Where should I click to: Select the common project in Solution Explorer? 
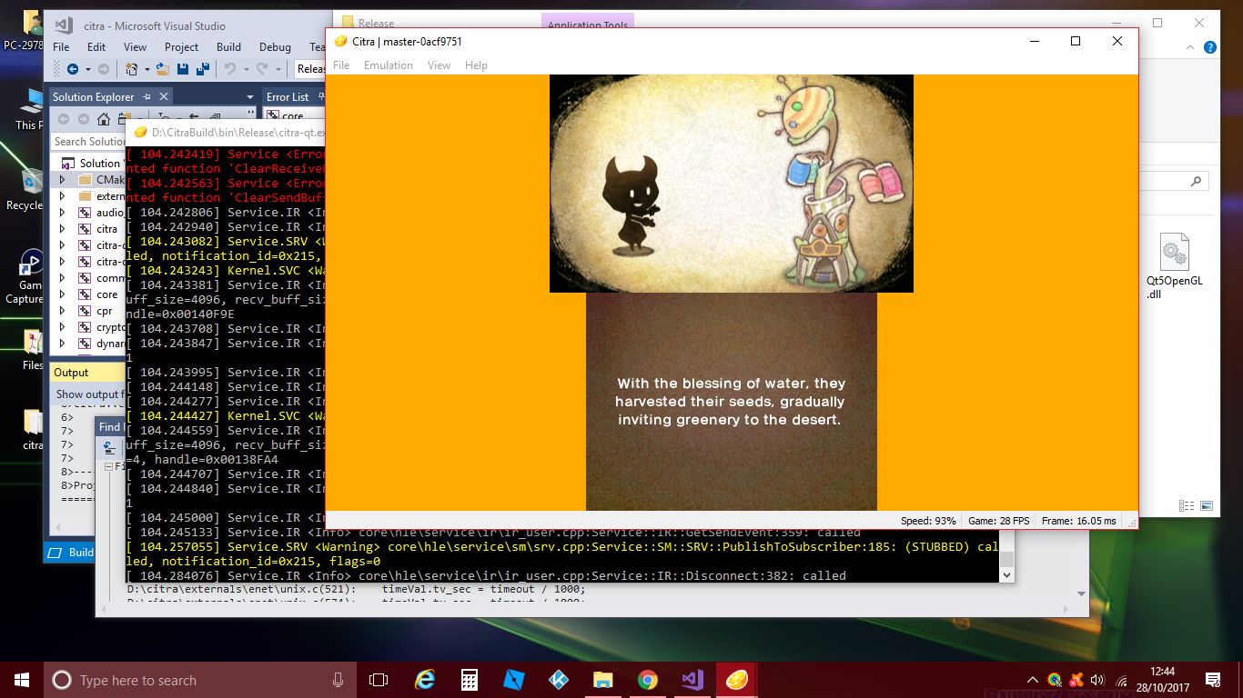point(110,278)
